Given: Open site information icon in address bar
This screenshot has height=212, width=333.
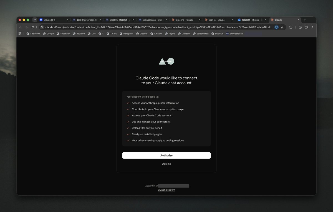Looking at the screenshot, I should [42, 27].
